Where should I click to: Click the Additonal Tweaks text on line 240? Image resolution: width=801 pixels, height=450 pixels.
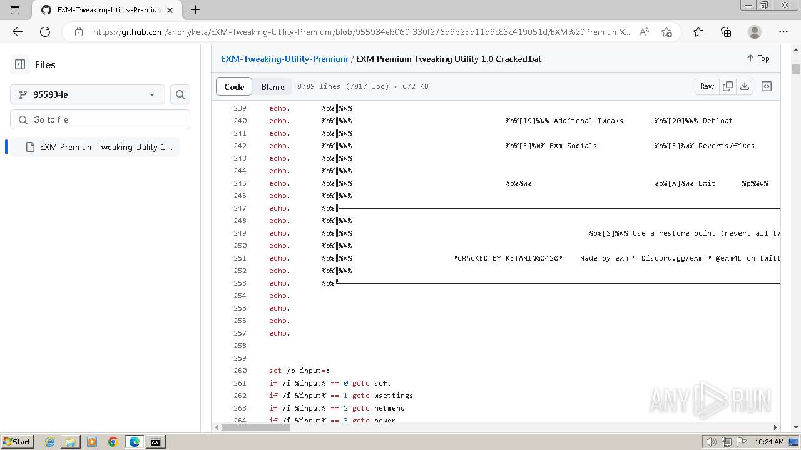588,121
